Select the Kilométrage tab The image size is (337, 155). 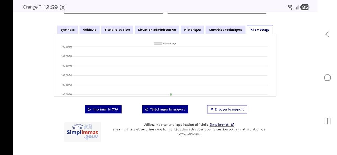point(260,30)
